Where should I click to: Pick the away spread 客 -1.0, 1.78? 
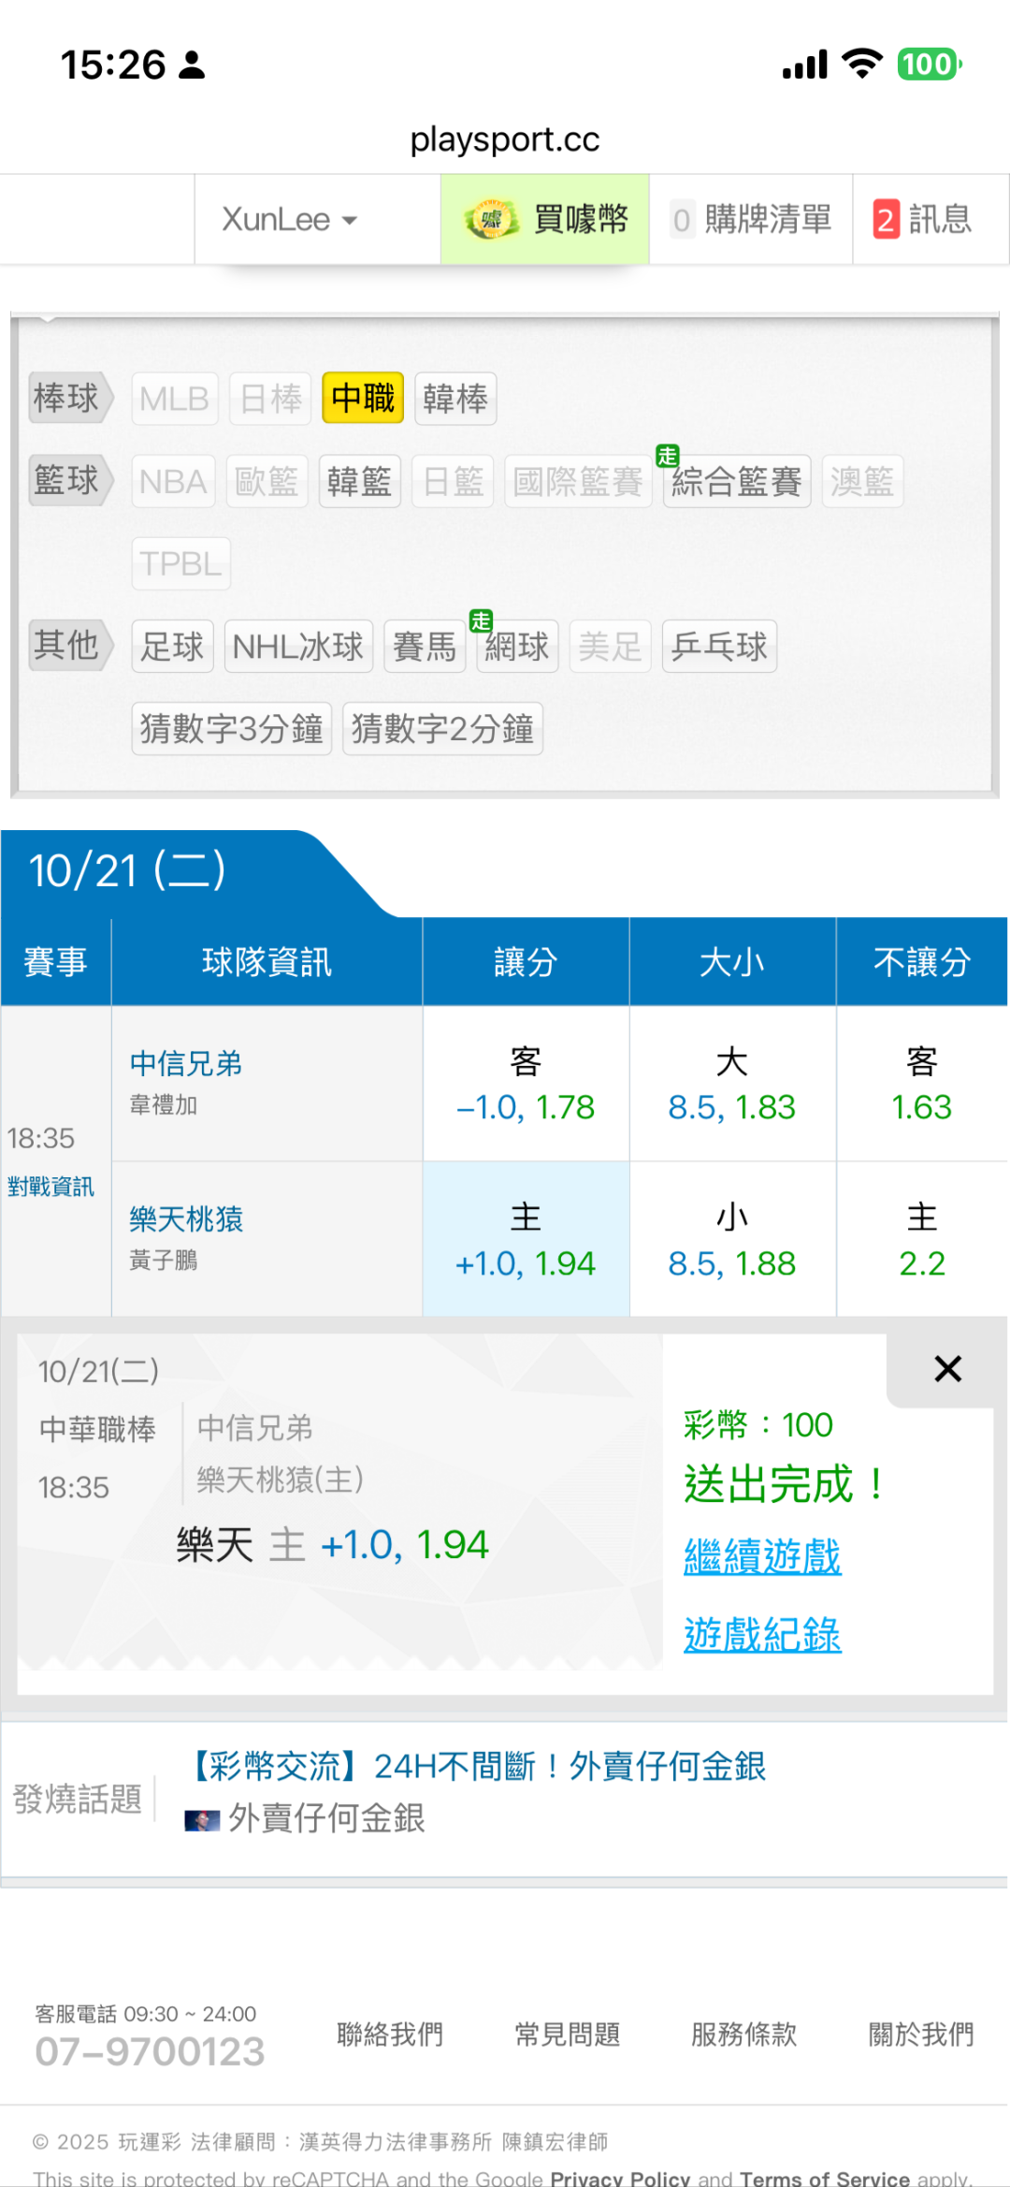(x=526, y=1085)
